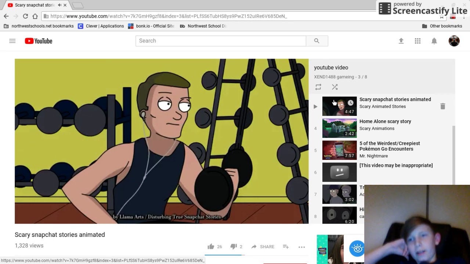The height and width of the screenshot is (264, 470).
Task: Open Northwest School District bookmark
Action: tap(203, 26)
